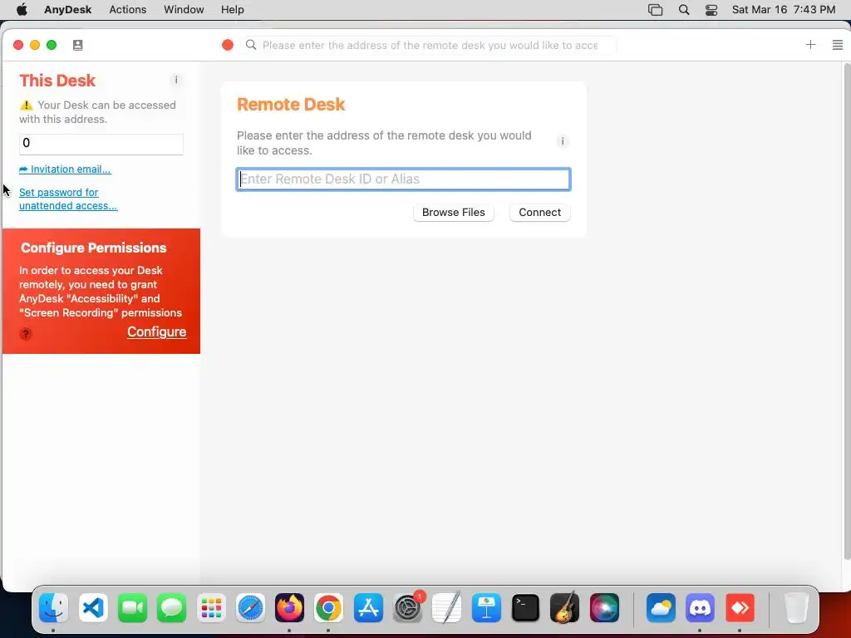This screenshot has width=851, height=638.
Task: Open the Invitation email link
Action: [x=65, y=169]
